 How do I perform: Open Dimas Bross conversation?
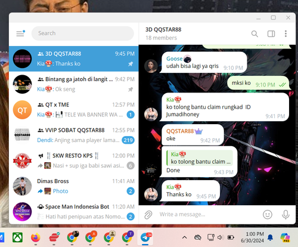[x=74, y=186]
